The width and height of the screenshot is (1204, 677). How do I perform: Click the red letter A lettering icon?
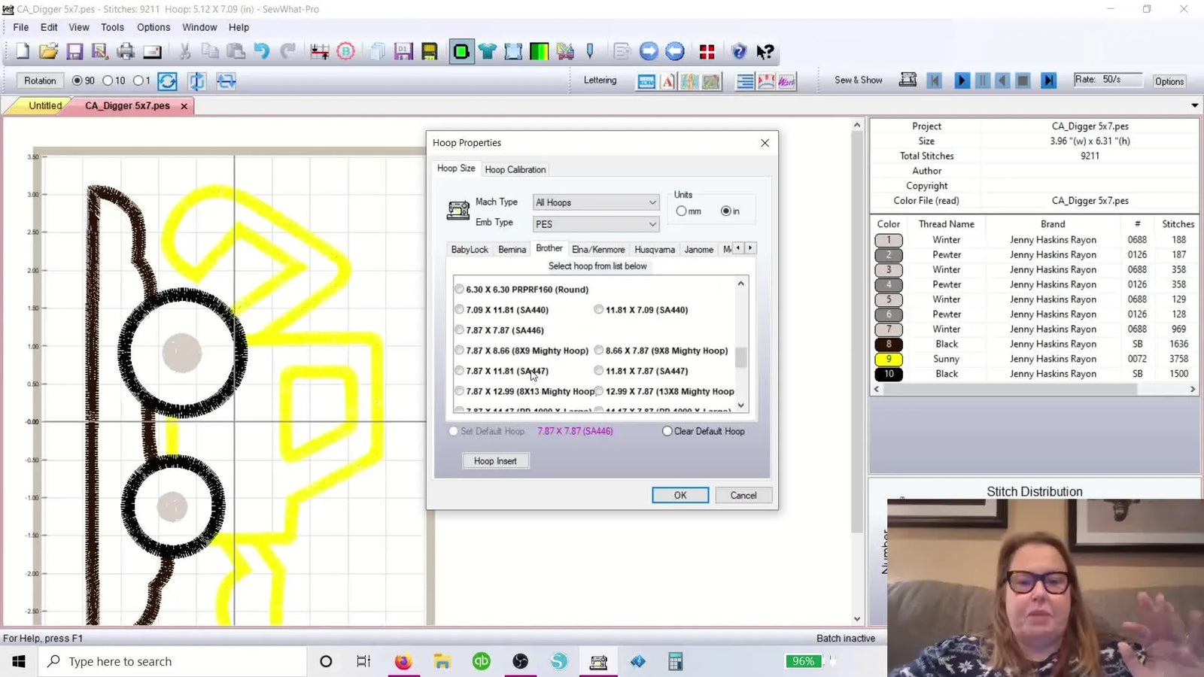[x=667, y=81]
